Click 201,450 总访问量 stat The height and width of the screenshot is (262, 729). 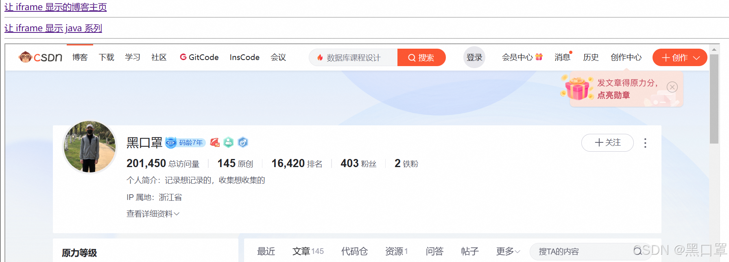(x=163, y=163)
